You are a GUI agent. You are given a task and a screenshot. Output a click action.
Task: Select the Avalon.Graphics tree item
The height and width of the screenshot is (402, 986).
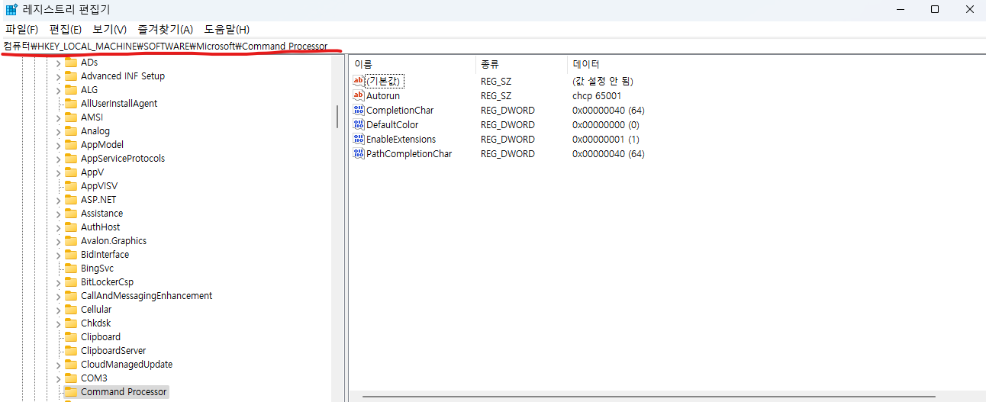point(114,241)
